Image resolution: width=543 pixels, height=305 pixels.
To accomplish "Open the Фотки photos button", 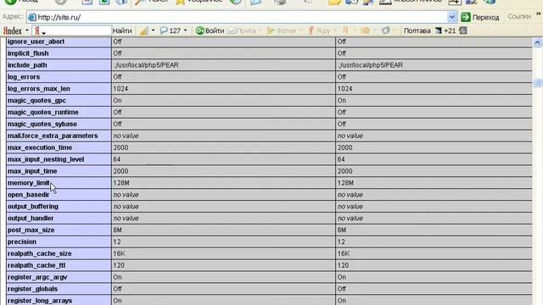I will click(282, 30).
